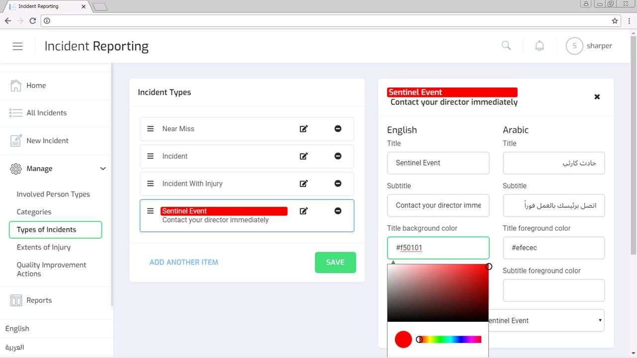The width and height of the screenshot is (637, 358).
Task: Collapse the Manage menu chevron
Action: click(x=103, y=169)
